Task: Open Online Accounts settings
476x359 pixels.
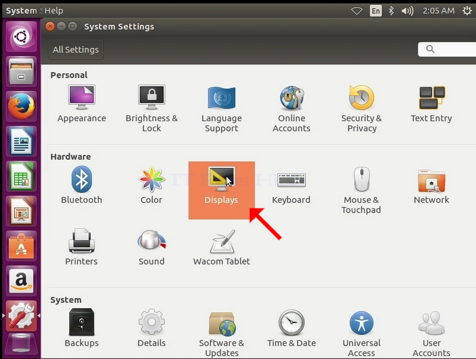Action: 291,108
